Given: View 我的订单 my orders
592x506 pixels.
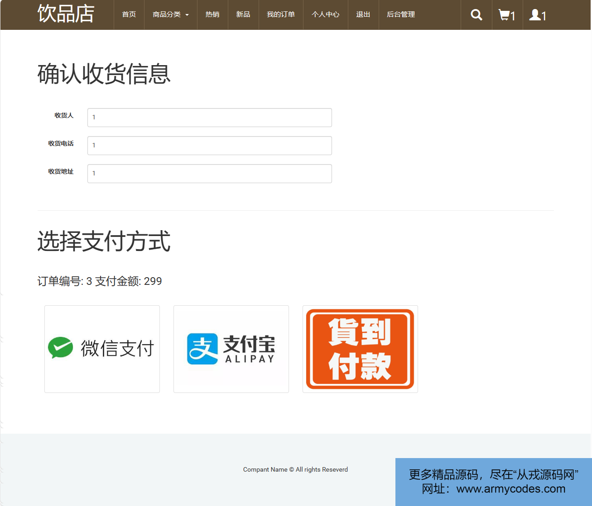Looking at the screenshot, I should point(281,14).
